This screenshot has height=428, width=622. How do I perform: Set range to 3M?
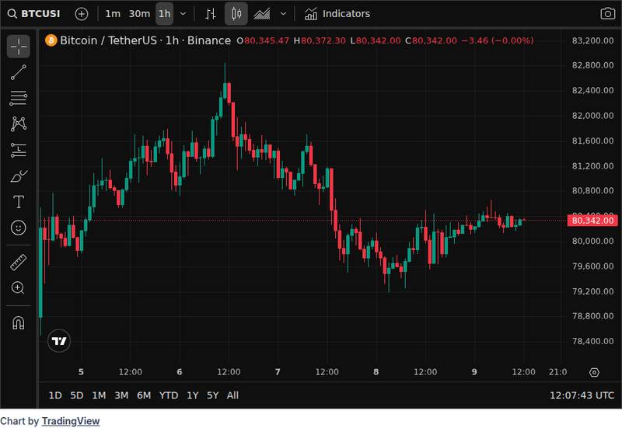coord(121,395)
